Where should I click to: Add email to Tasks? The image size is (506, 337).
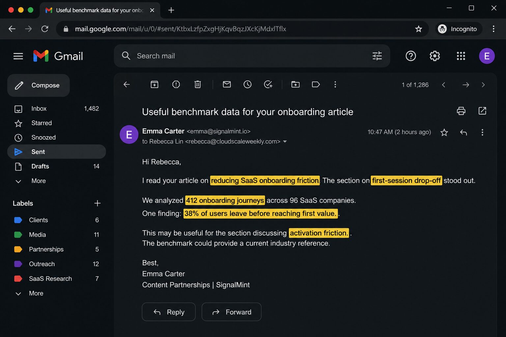[268, 85]
